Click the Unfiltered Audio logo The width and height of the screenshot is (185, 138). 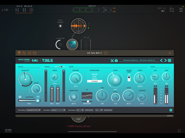point(24,60)
